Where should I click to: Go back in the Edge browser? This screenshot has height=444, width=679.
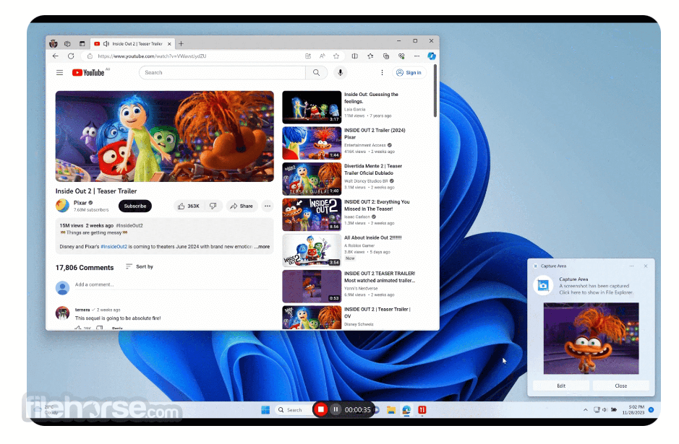coord(56,56)
